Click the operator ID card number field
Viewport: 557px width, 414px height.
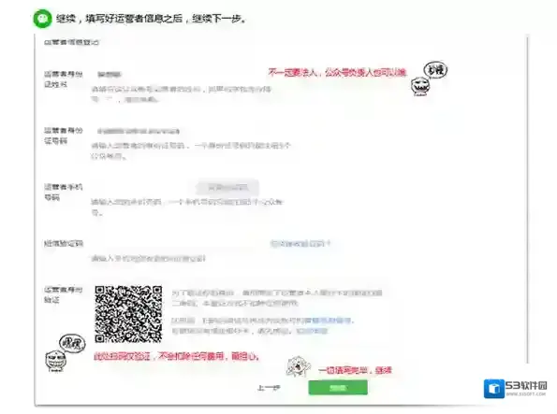point(178,131)
